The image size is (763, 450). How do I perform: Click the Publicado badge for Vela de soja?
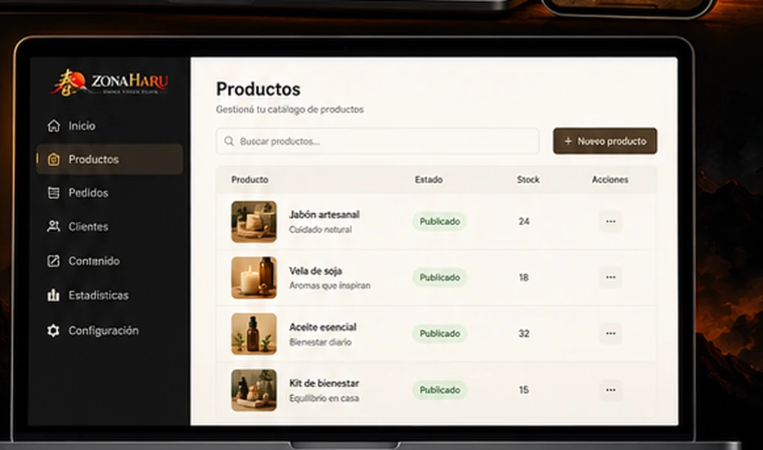(440, 277)
